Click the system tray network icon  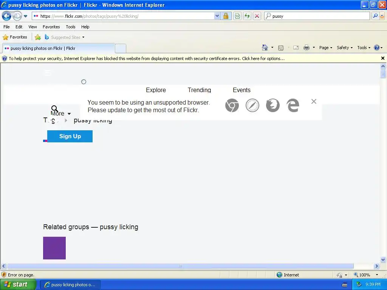click(359, 285)
